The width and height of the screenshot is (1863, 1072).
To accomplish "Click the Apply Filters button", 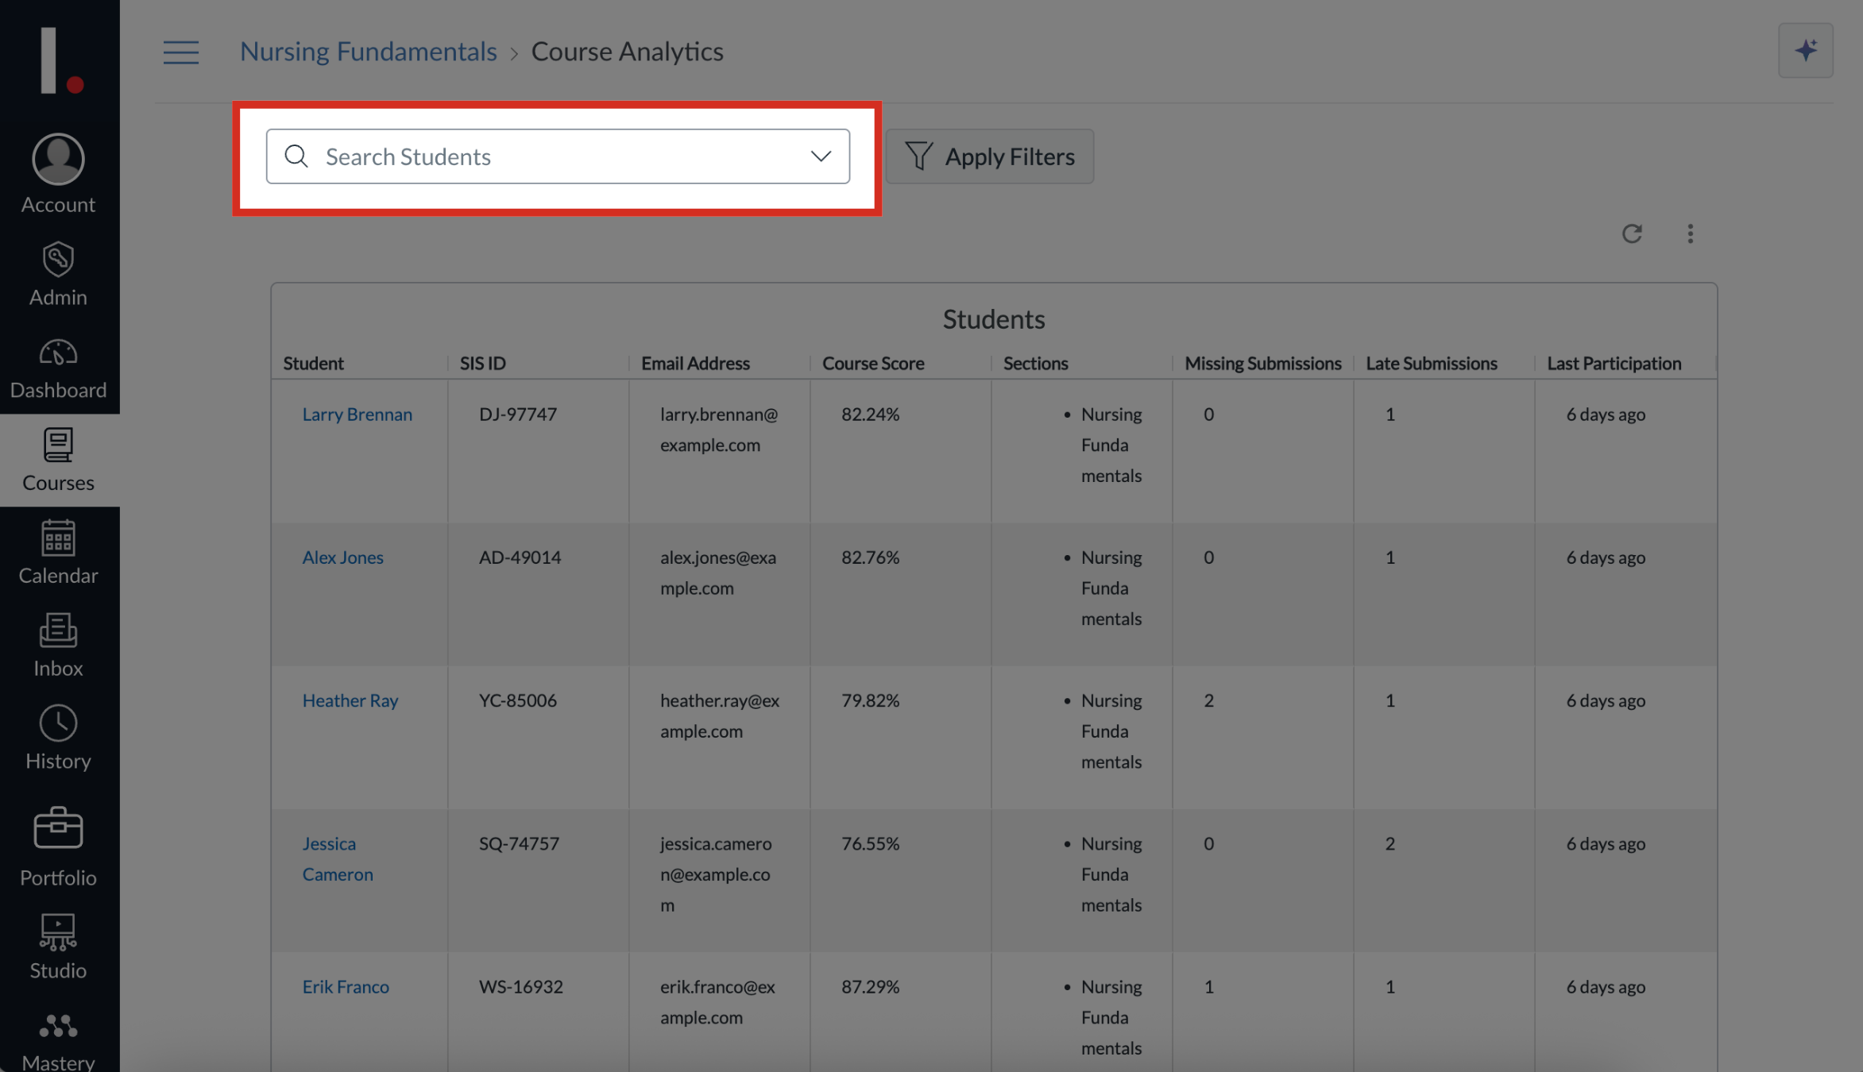I will 989,156.
